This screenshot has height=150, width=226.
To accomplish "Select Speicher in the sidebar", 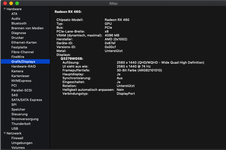I will [18, 109].
